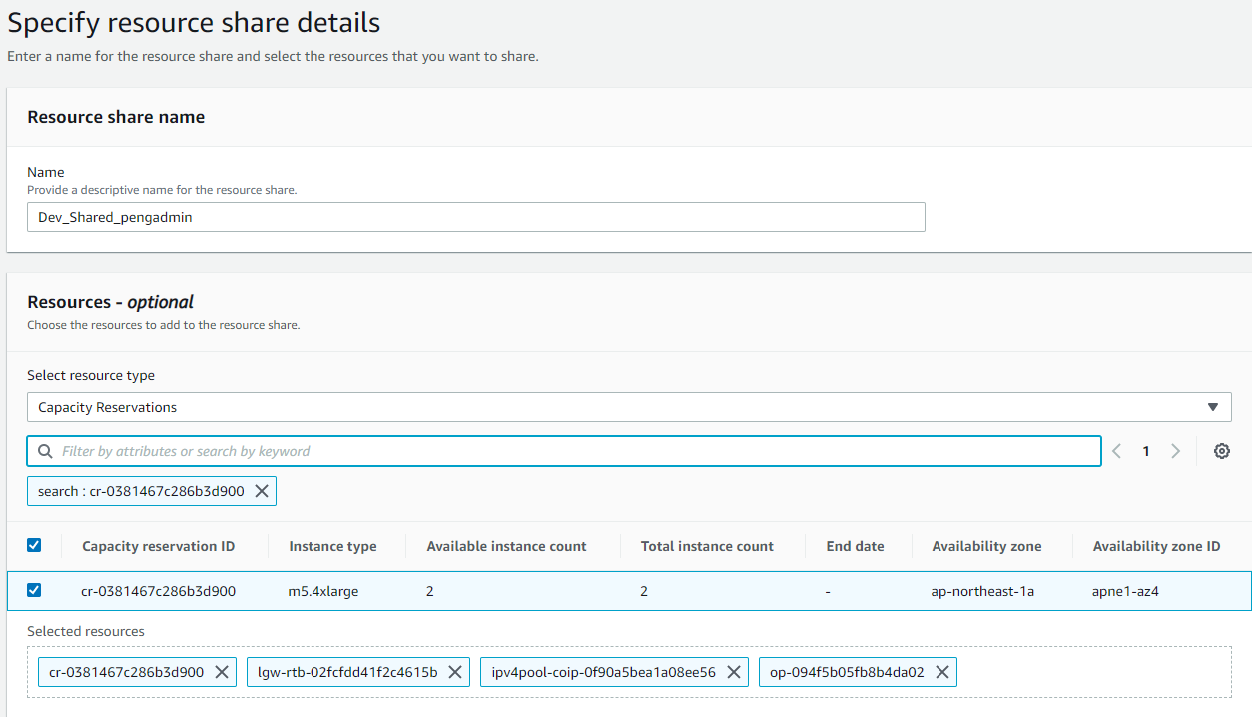Image resolution: width=1252 pixels, height=717 pixels.
Task: Remove lgw-rtb-02fcfdd41f2c4615b from selected resources
Action: coord(455,672)
